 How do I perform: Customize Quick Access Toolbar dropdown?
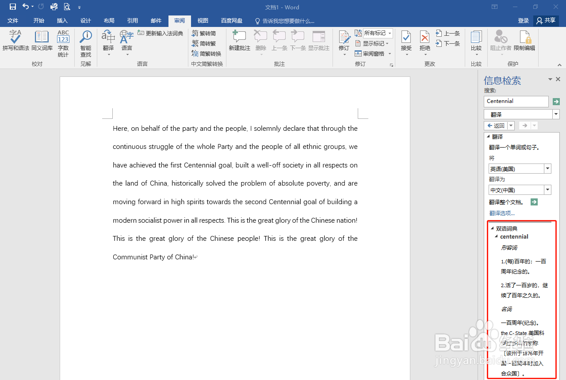[x=79, y=7]
